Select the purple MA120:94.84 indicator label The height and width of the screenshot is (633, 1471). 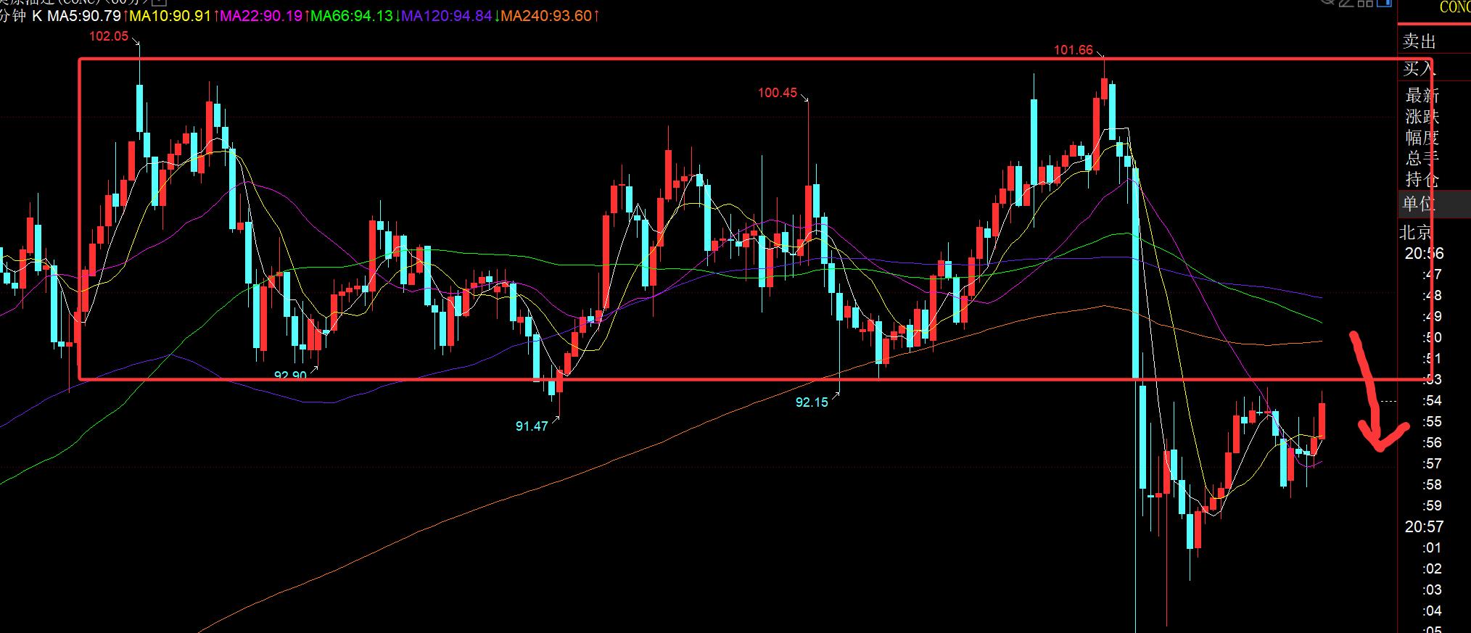(447, 15)
